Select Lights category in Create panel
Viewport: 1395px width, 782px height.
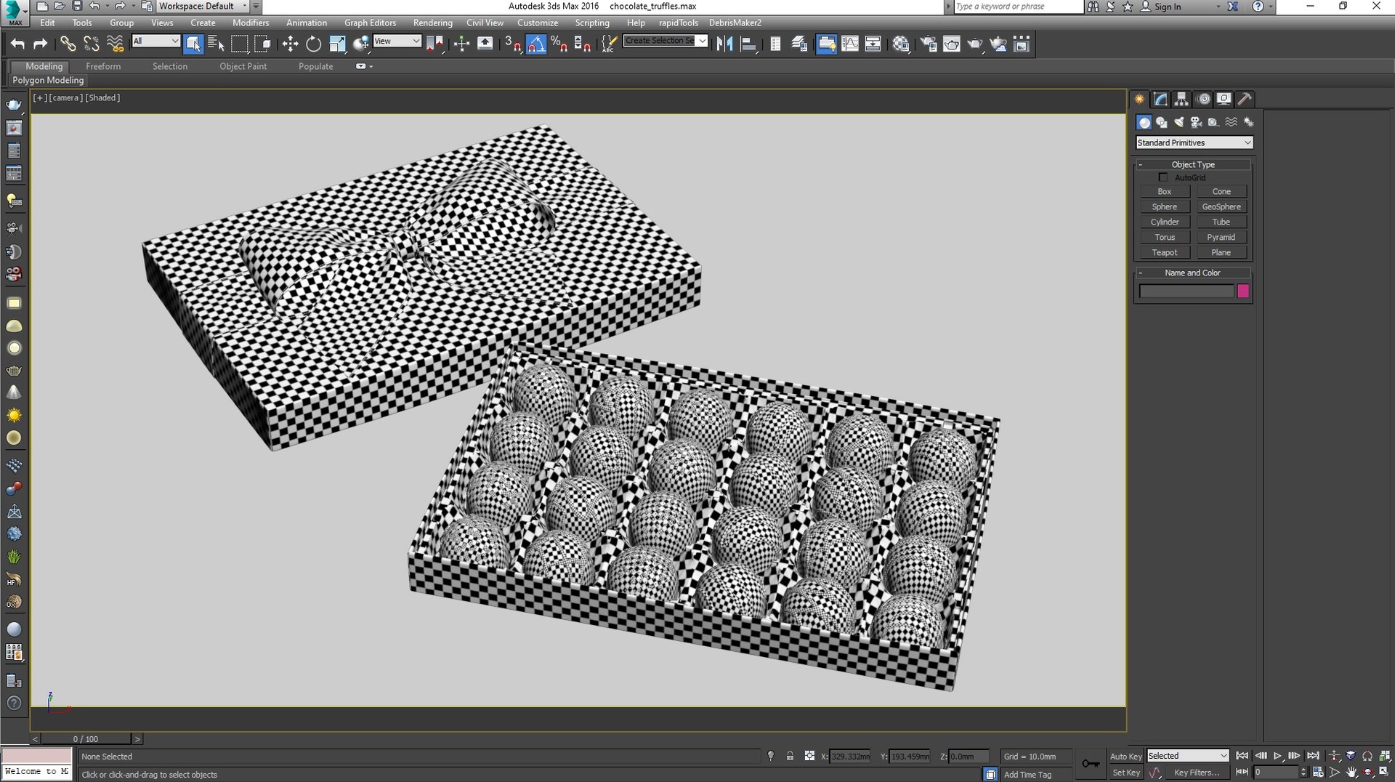click(1178, 122)
